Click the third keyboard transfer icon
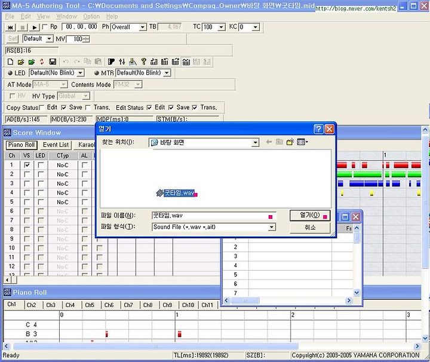430x362 pixels. tap(175, 62)
